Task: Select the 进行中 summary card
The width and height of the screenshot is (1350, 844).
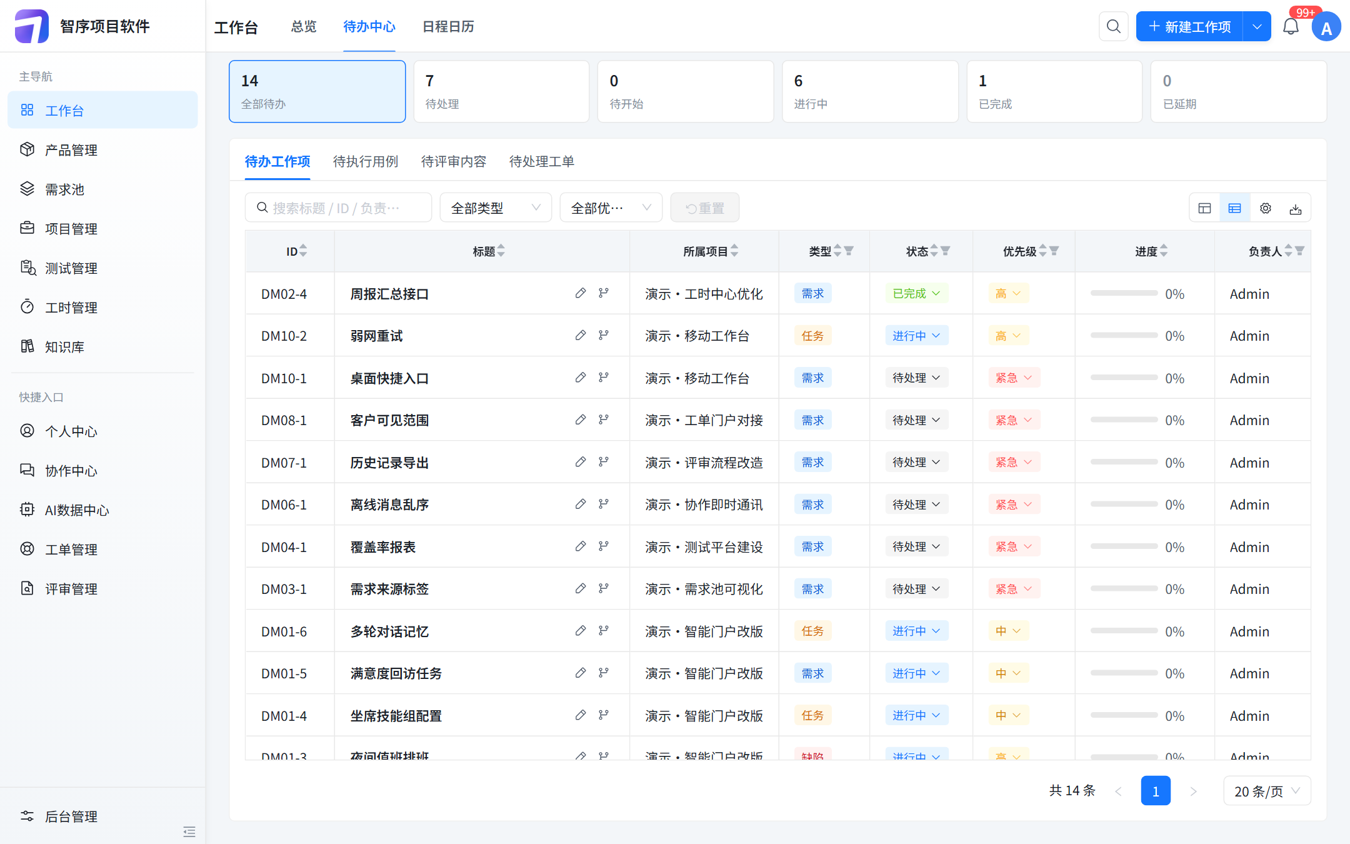Action: pyautogui.click(x=870, y=91)
